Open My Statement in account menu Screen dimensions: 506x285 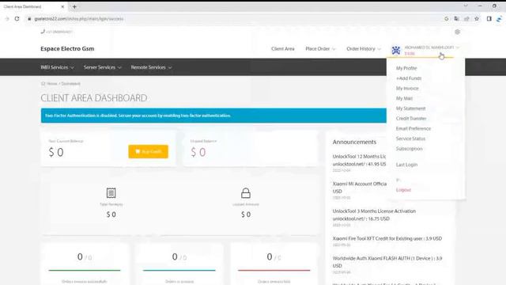(410, 108)
